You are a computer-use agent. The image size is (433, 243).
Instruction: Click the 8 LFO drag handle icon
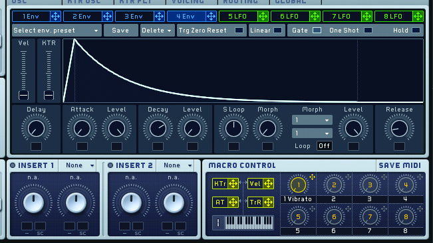click(418, 17)
